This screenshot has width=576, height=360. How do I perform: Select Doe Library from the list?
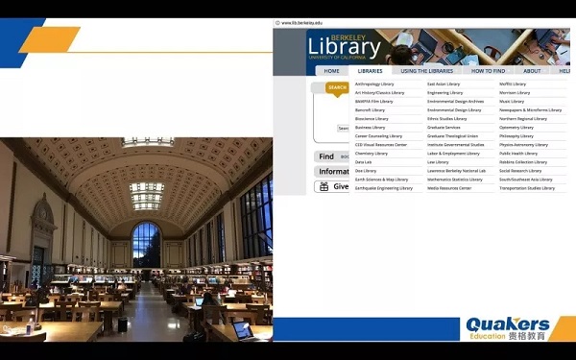[366, 171]
